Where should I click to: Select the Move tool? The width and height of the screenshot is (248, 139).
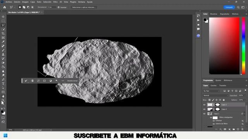3,17
